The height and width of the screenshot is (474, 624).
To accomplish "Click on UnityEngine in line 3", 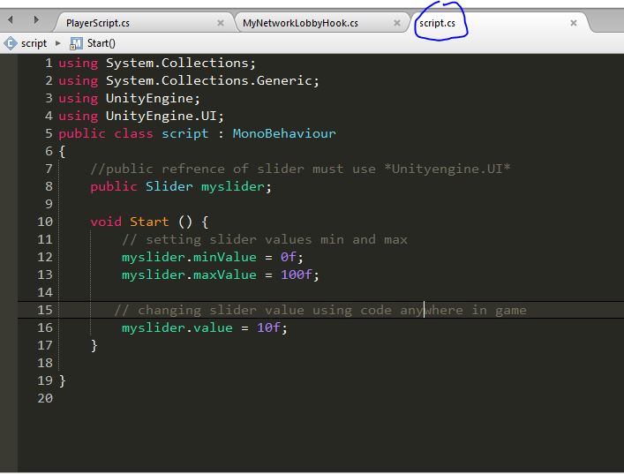I will 150,98.
